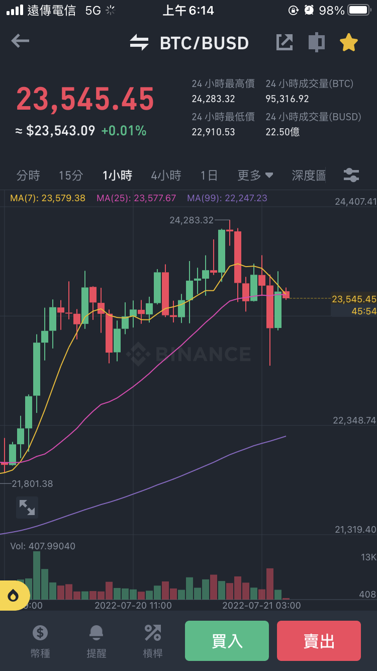The width and height of the screenshot is (377, 671).
Task: Open the 提醒 alert bell
Action: [x=97, y=641]
